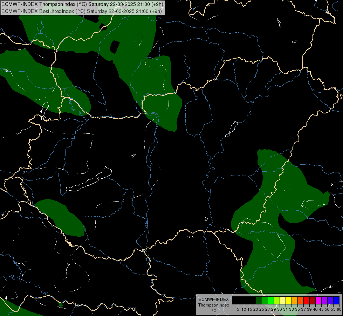
Task: Pick the orange-red 35–37 legend swatch
Action: pos(301,300)
